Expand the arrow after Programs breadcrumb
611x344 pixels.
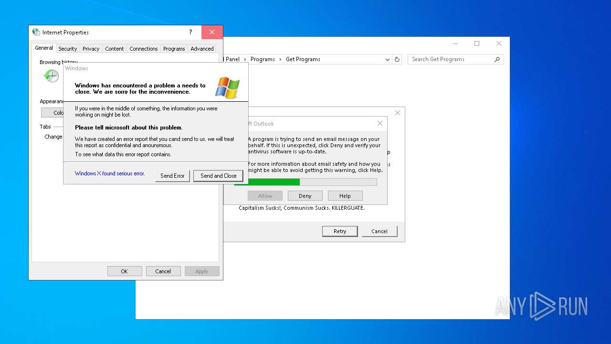pos(280,59)
